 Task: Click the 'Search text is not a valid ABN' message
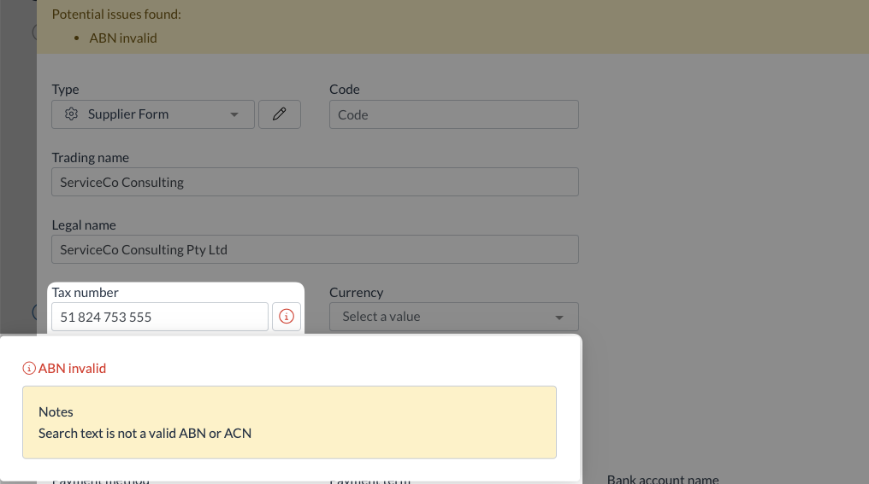point(145,433)
